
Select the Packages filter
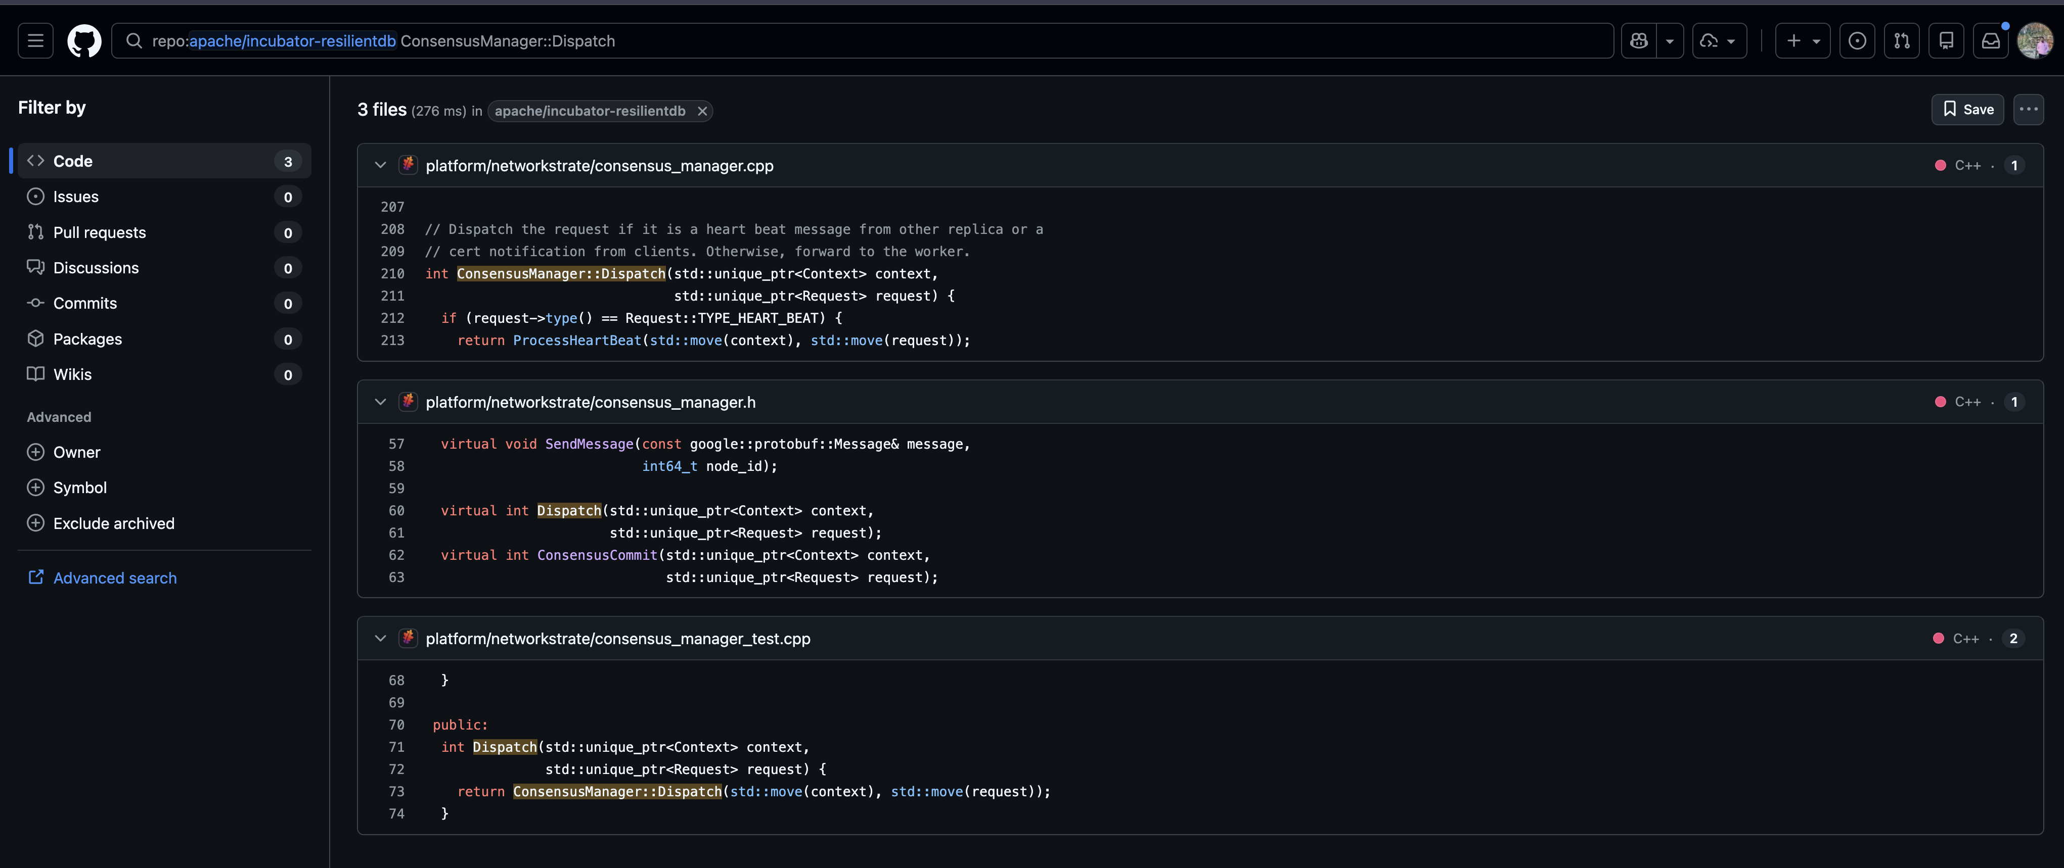click(x=164, y=339)
